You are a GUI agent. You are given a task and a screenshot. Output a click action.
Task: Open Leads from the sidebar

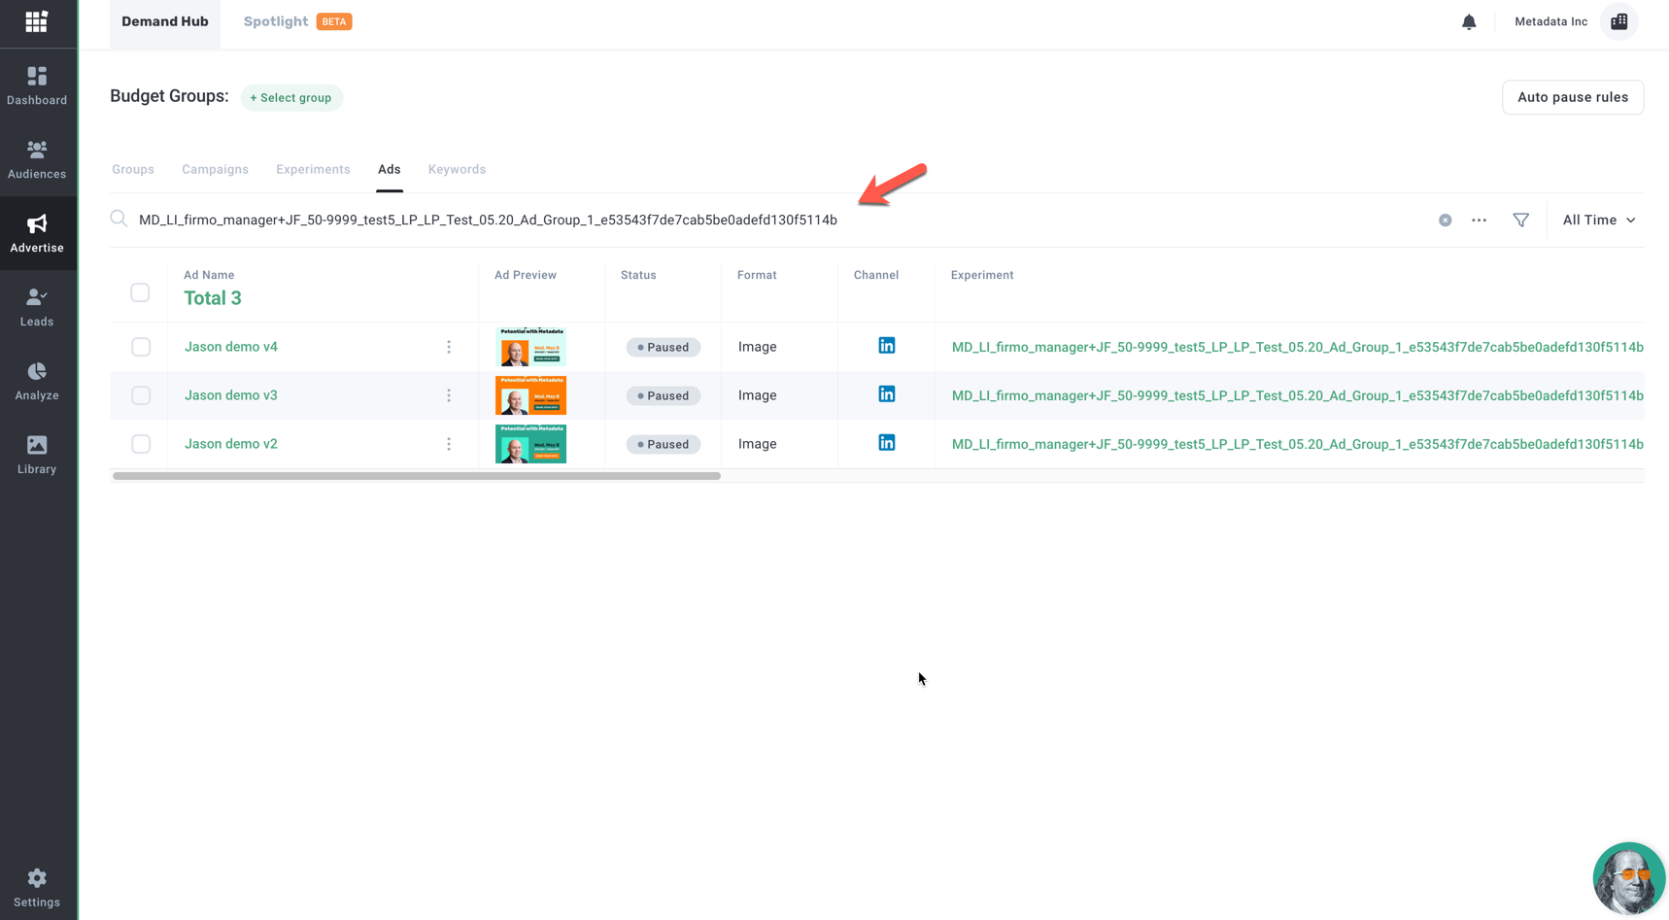(37, 307)
